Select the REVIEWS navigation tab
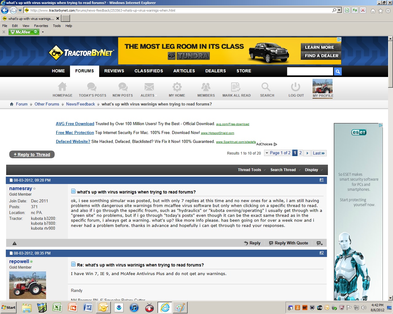This screenshot has height=314, width=393. click(114, 71)
